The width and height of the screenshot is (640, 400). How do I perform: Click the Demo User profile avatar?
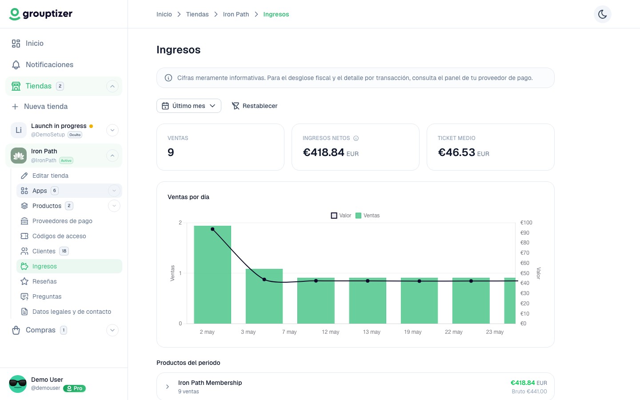click(18, 384)
